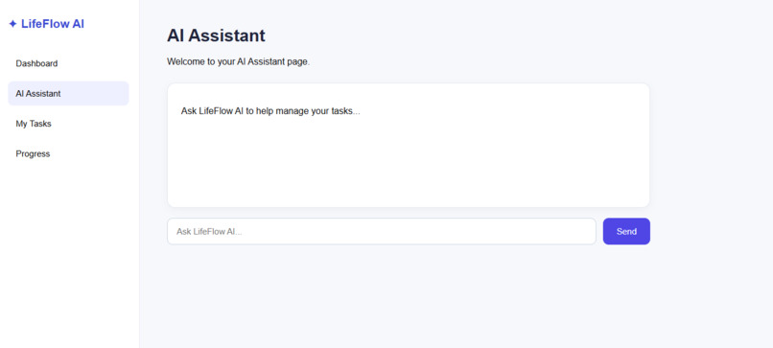Go to My Tasks in sidebar
The image size is (773, 348).
click(68, 124)
